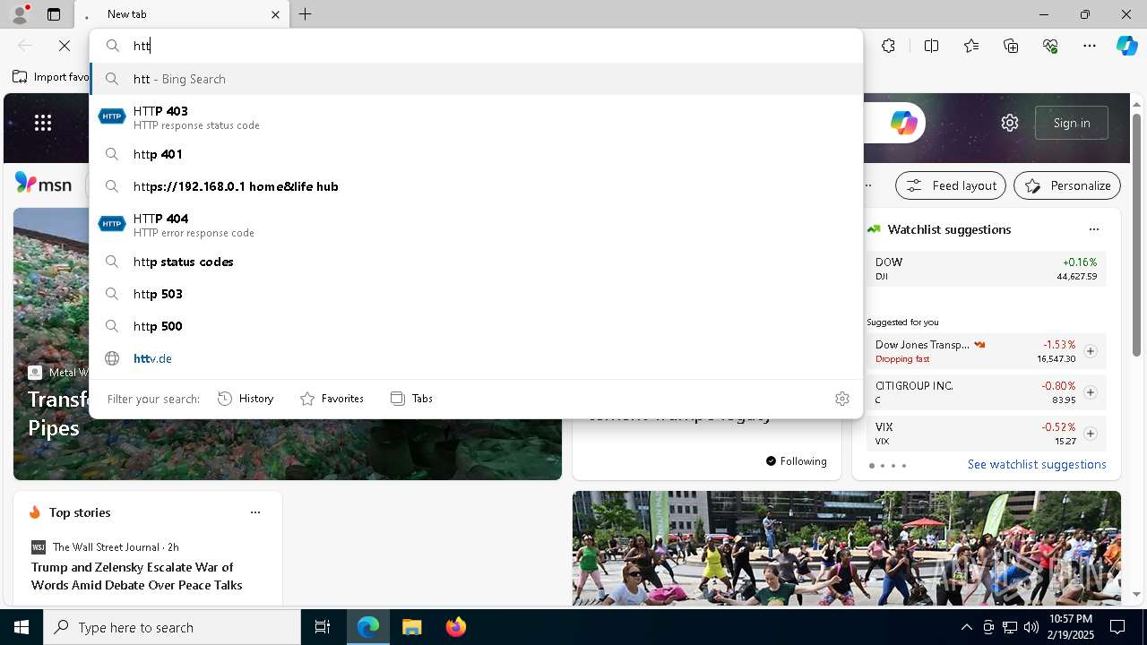The image size is (1147, 645).
Task: Open the tab actions menu icon
Action: tap(54, 14)
